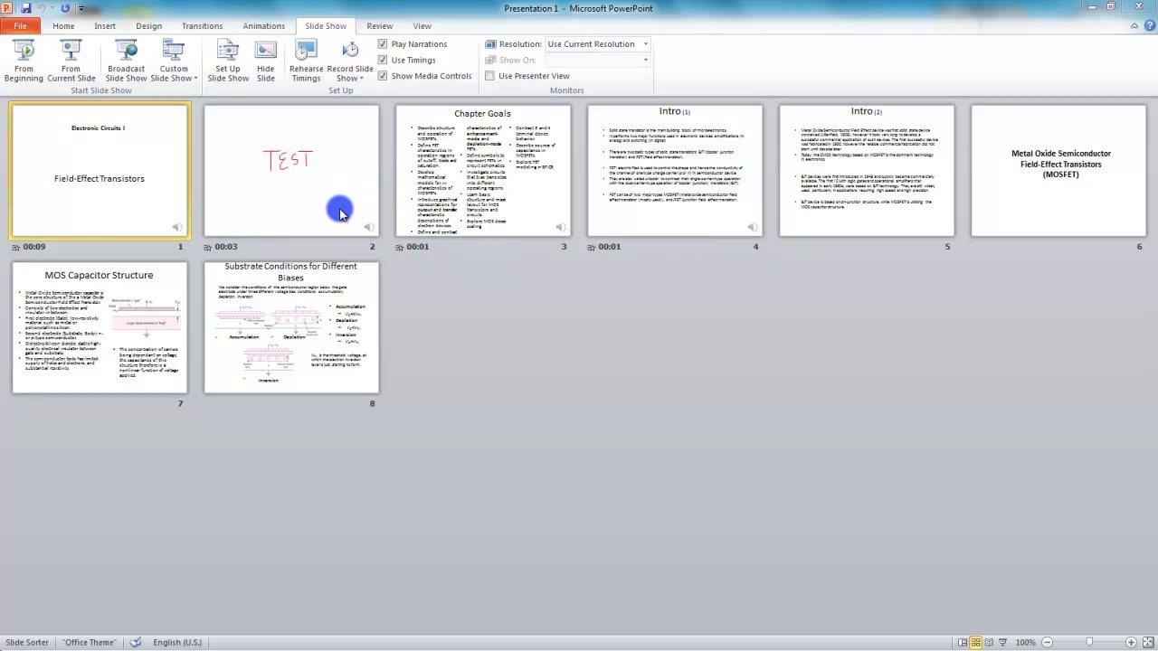
Task: Switch to the Animations tab
Action: point(264,26)
